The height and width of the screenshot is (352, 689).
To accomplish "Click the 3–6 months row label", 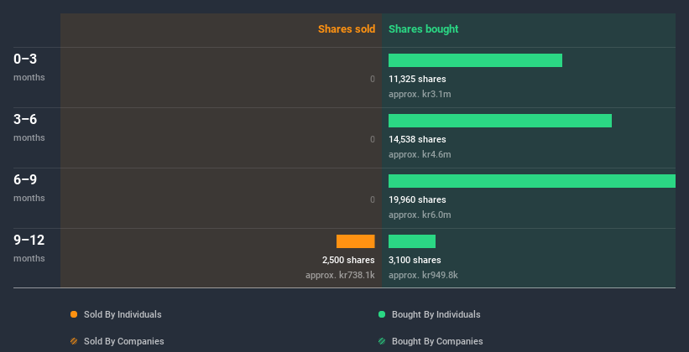I will tap(29, 127).
